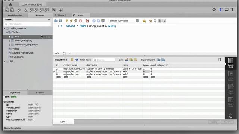Switch to the Query 1 tab
Screen dimensions: 239x134
62,15
